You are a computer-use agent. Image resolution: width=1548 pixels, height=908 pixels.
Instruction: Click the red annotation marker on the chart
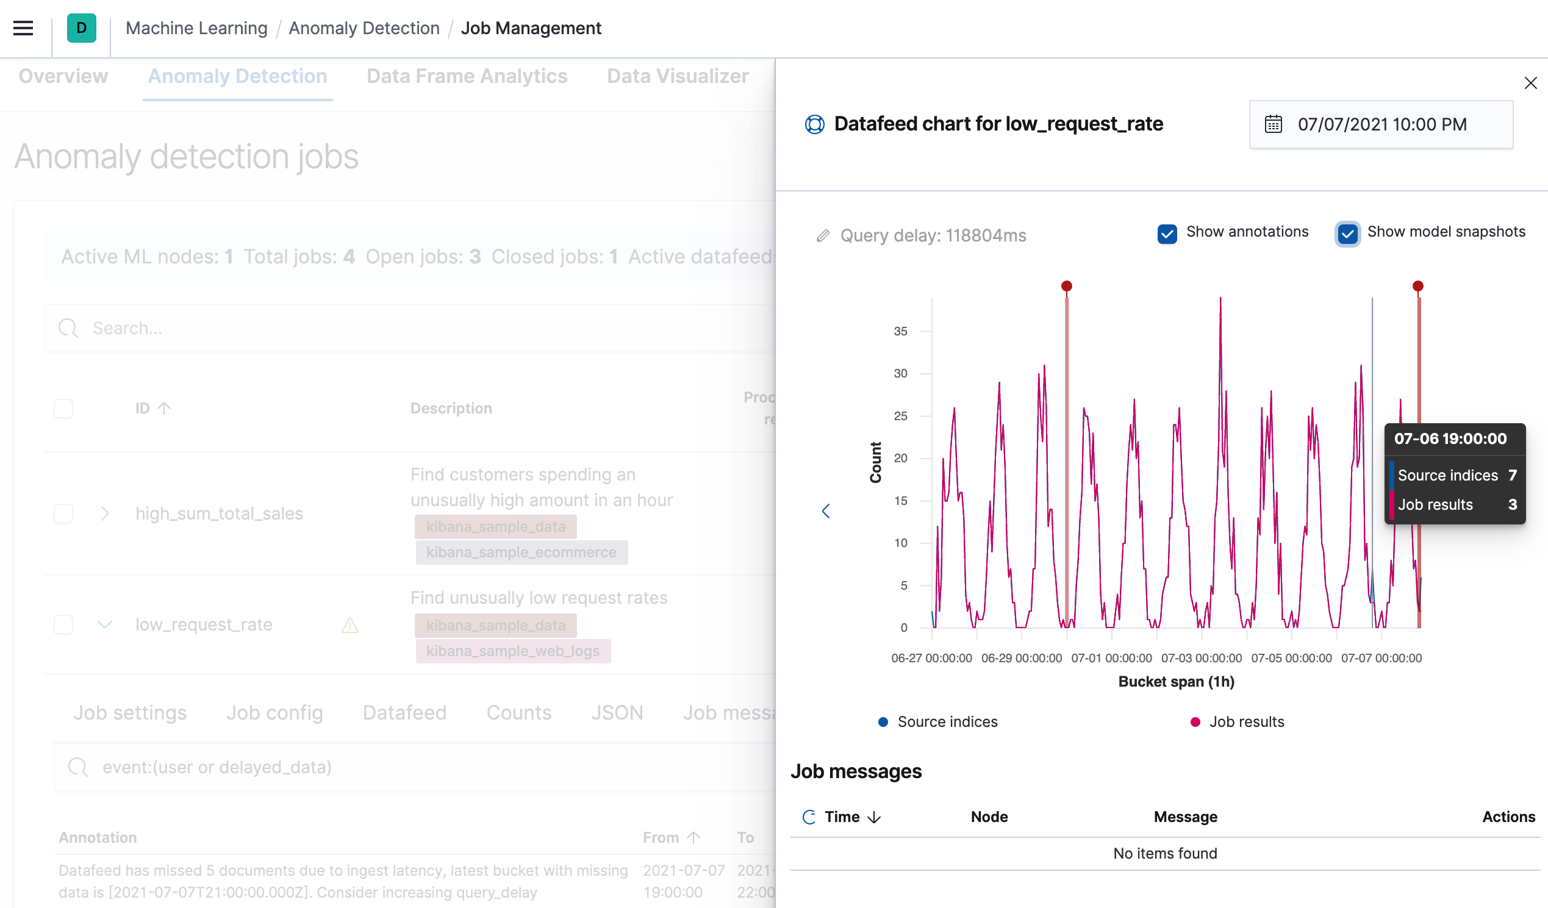click(x=1066, y=285)
